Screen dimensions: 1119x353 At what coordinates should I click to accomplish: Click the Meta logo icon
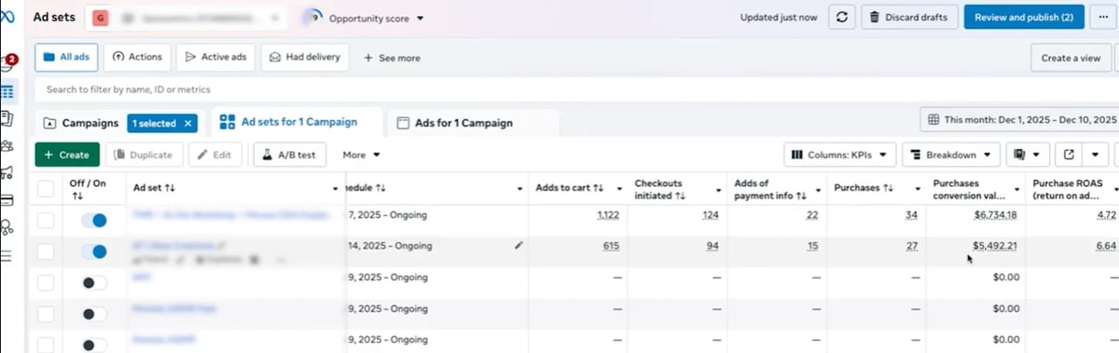point(7,17)
